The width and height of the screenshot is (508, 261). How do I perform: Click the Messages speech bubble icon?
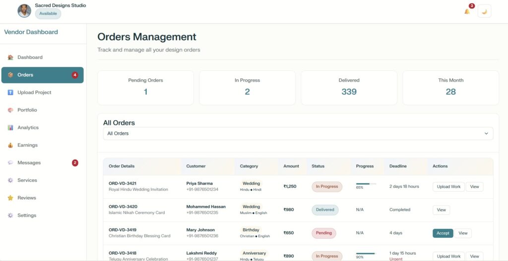[x=10, y=163]
